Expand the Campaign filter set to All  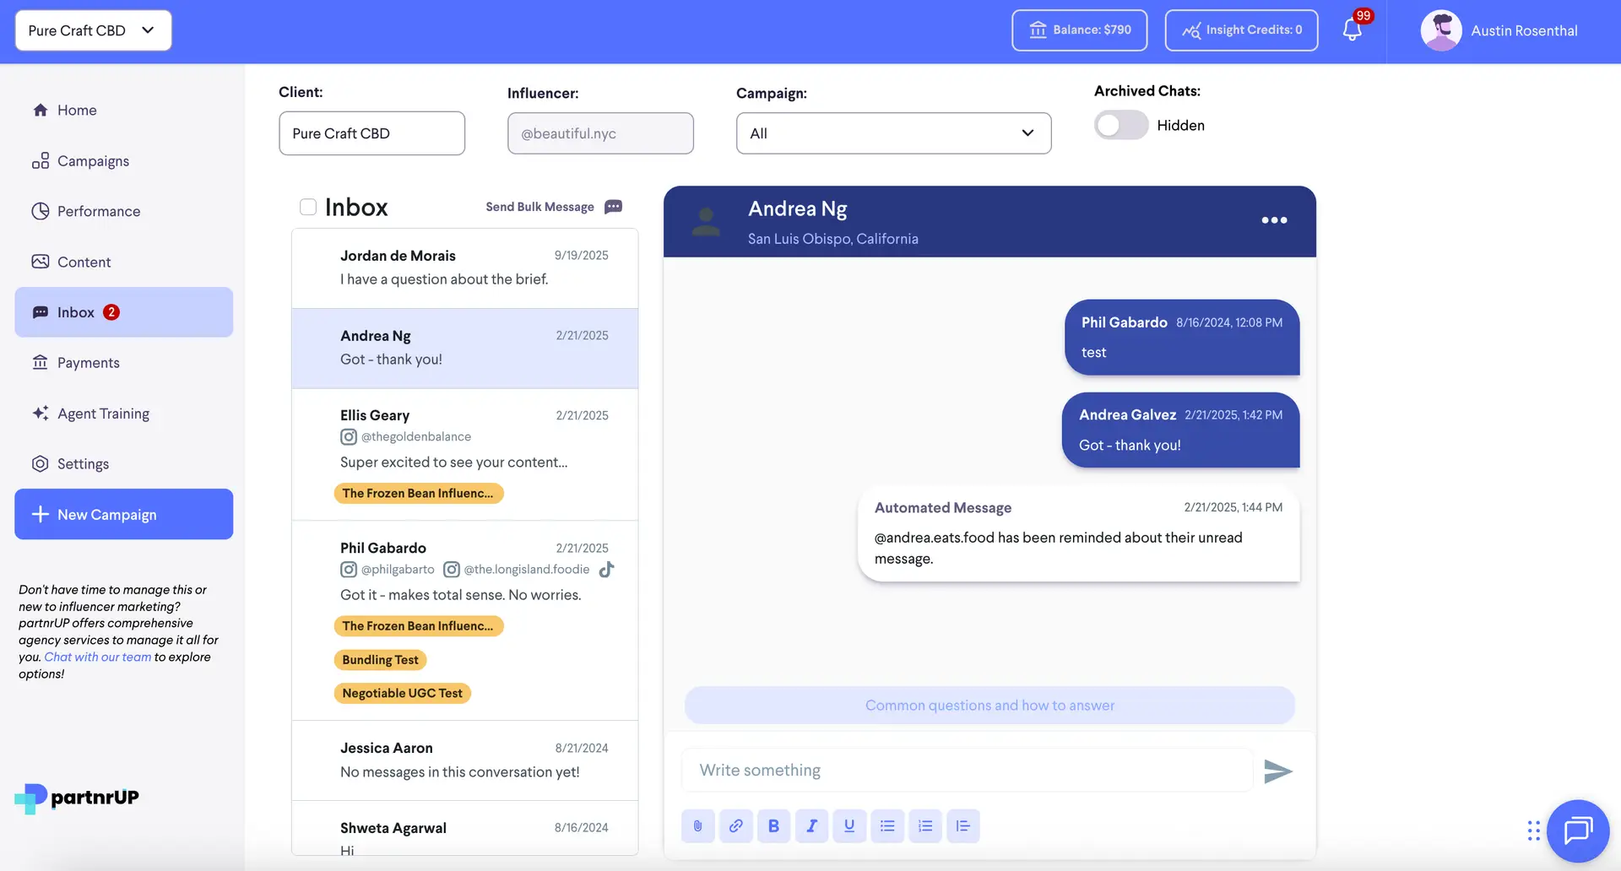click(893, 133)
